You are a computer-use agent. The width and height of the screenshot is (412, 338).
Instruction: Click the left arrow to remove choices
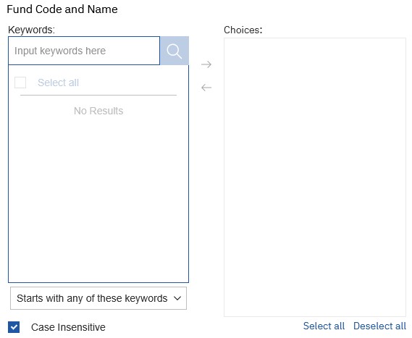(x=206, y=88)
